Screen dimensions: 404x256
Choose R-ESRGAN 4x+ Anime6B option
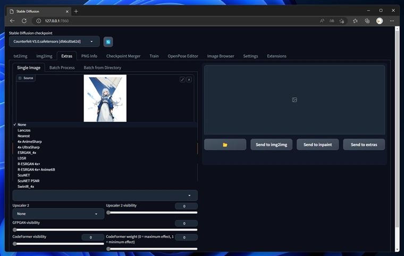pos(105,169)
